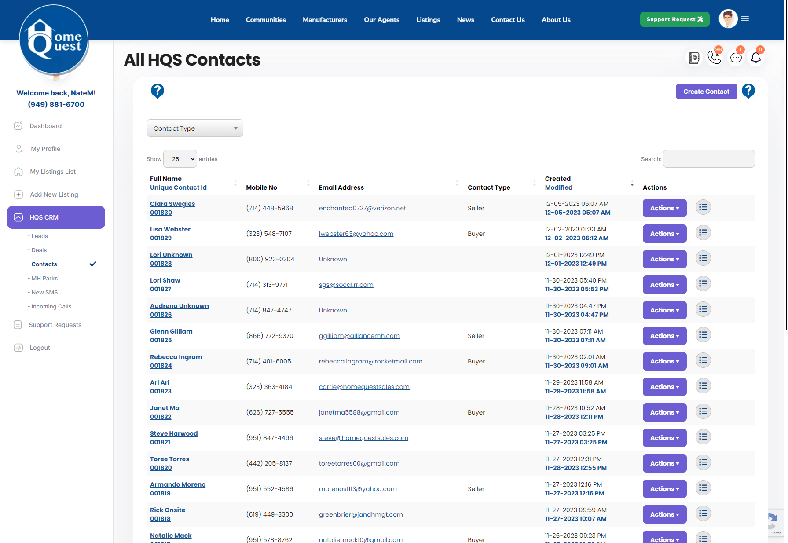Open the help icon beside Create Contact
The width and height of the screenshot is (788, 543).
(x=748, y=91)
